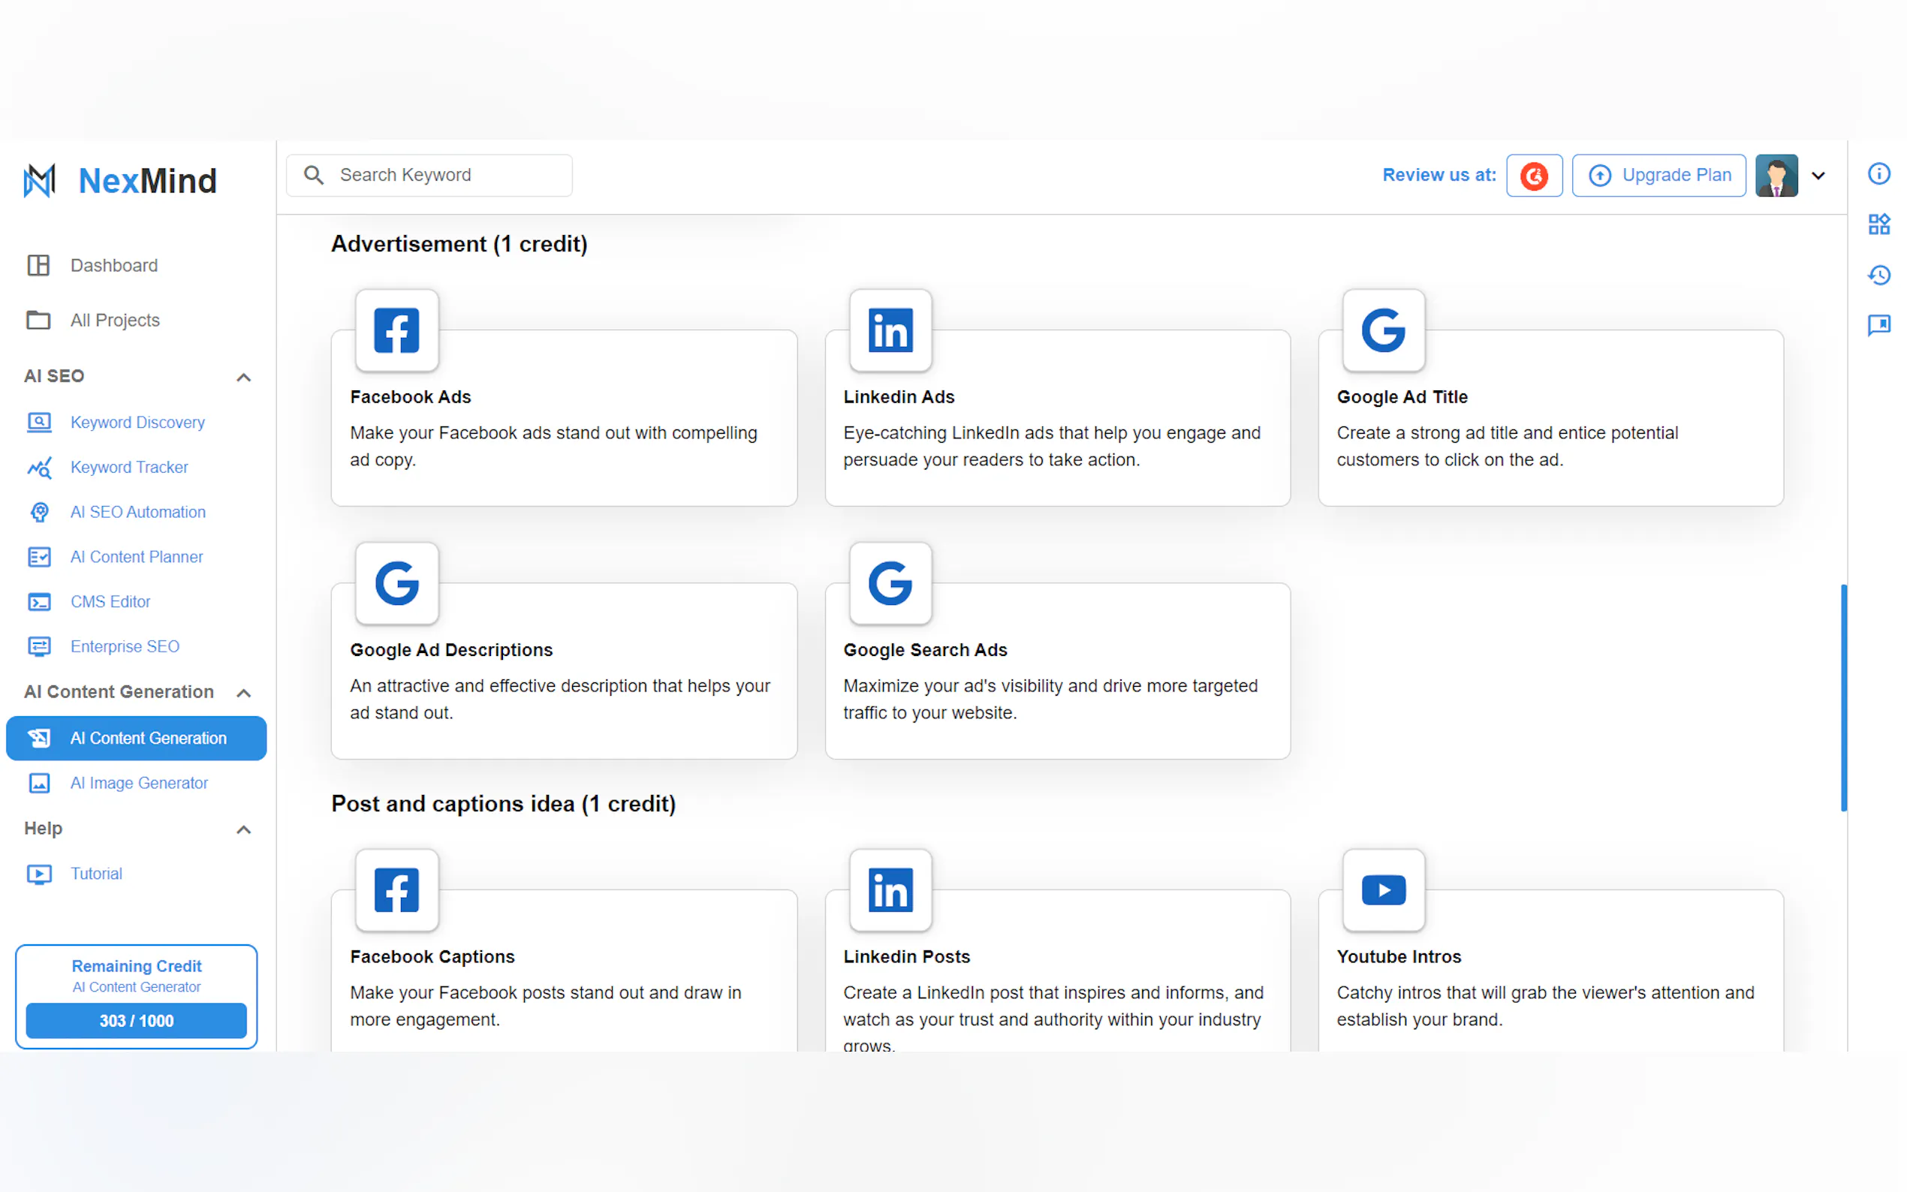Screen dimensions: 1907x1192
Task: Open Keyword Discovery menu item
Action: tap(137, 423)
